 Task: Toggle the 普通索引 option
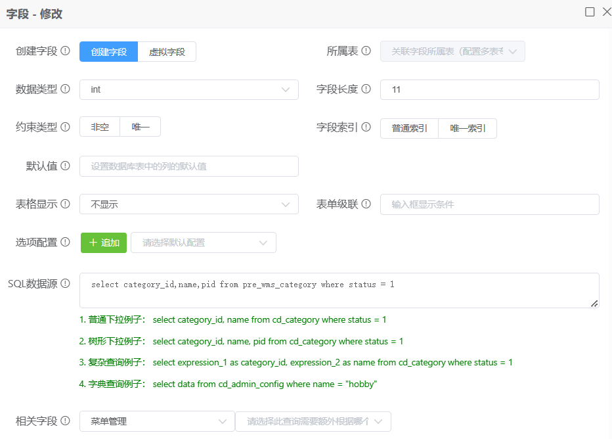pyautogui.click(x=409, y=129)
